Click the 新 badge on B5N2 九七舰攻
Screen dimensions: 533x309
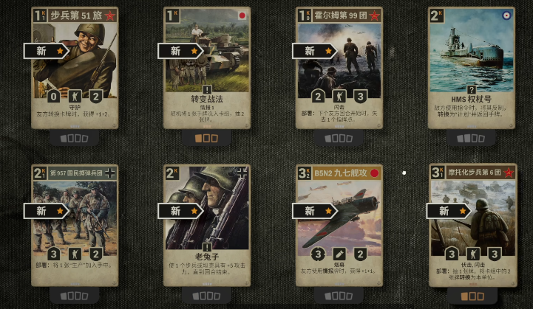click(x=315, y=211)
